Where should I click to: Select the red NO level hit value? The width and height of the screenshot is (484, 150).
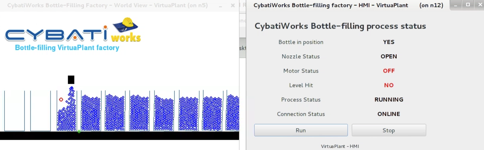[x=389, y=85]
